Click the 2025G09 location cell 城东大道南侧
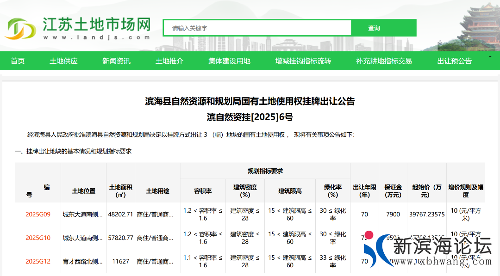The image size is (500, 276). pyautogui.click(x=83, y=215)
